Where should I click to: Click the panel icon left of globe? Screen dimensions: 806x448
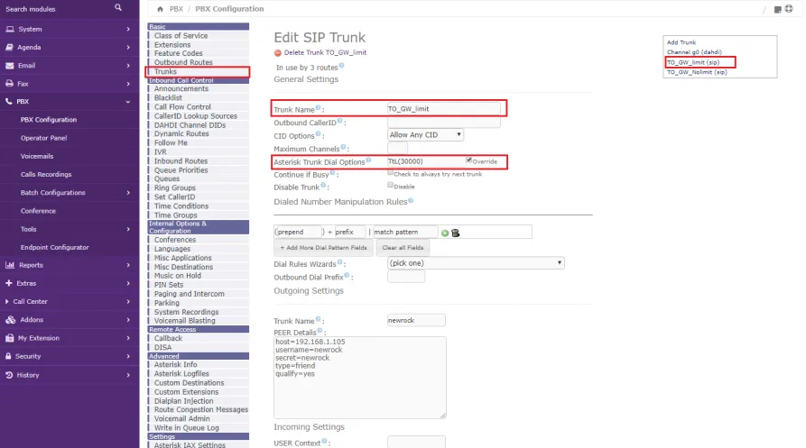(x=777, y=9)
